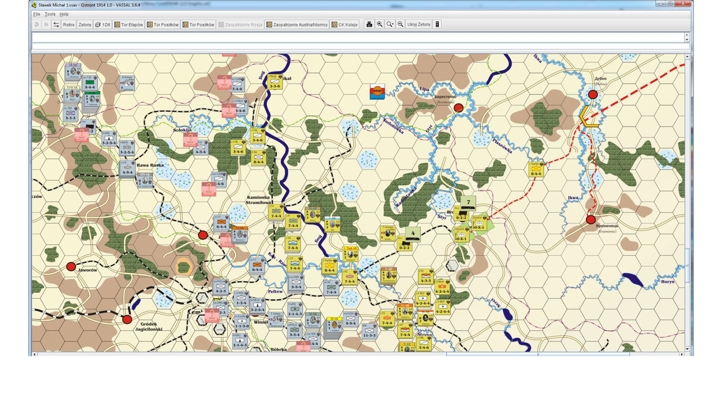This screenshot has width=723, height=402.
Task: Click the red city dot at Kremenets
Action: [591, 220]
